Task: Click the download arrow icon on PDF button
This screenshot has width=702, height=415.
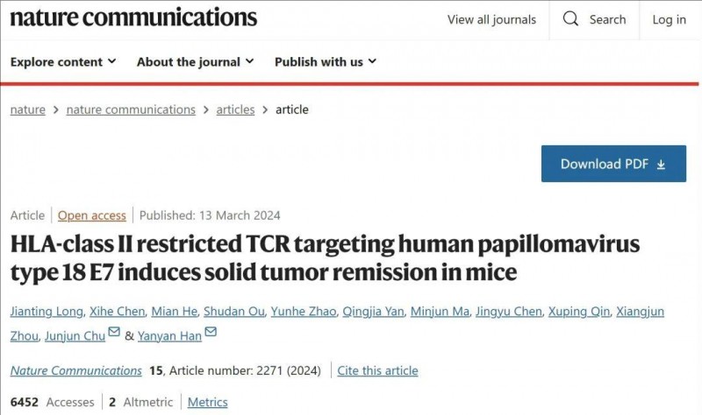Action: click(662, 165)
